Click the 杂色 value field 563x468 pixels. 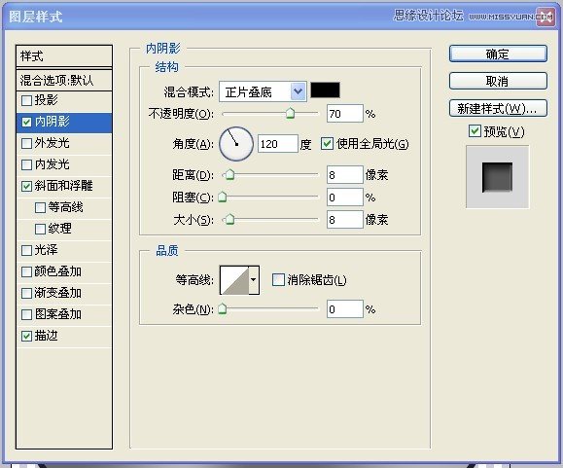pos(345,309)
